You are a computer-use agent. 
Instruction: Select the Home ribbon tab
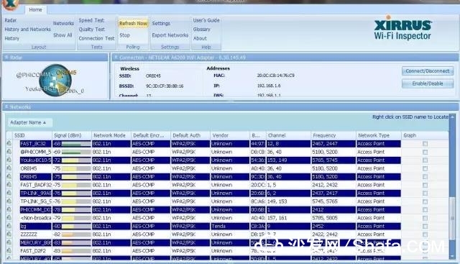tap(35, 9)
